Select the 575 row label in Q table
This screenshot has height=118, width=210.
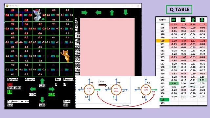tap(162, 25)
